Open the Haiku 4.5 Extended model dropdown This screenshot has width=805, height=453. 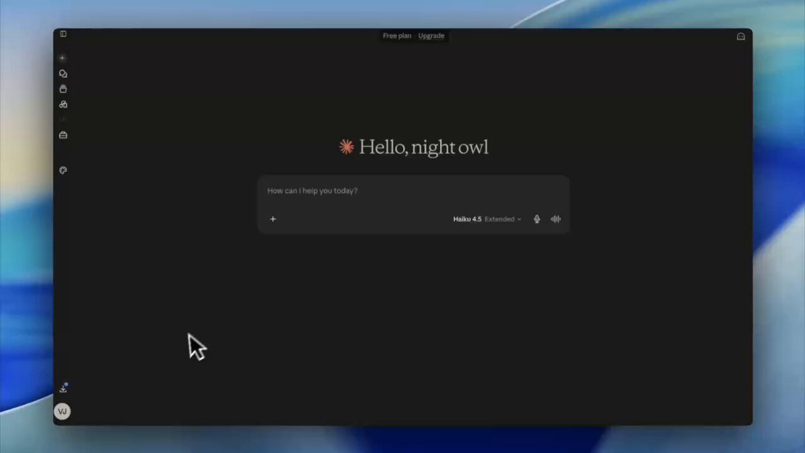[487, 219]
